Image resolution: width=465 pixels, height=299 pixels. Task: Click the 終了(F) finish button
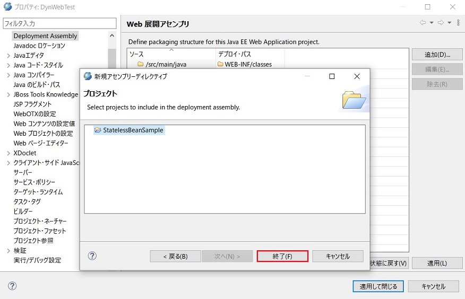(282, 257)
